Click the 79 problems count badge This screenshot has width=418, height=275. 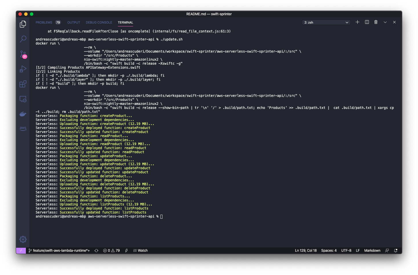(58, 22)
